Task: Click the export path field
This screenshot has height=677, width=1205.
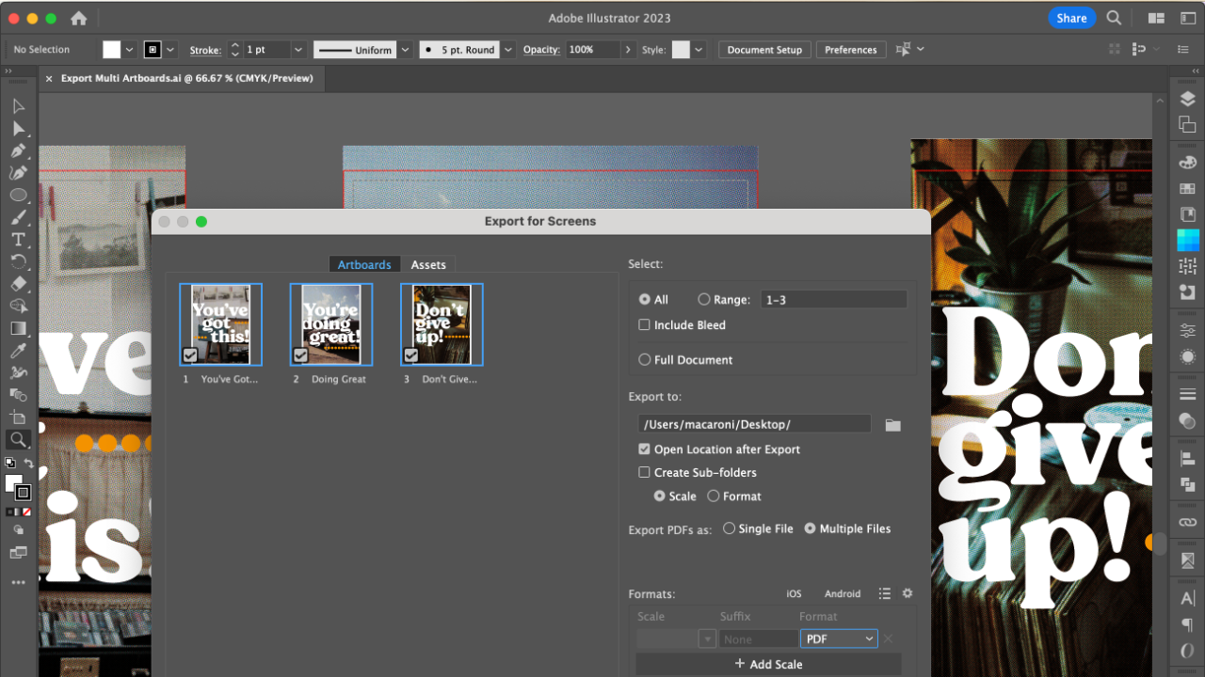Action: click(754, 425)
